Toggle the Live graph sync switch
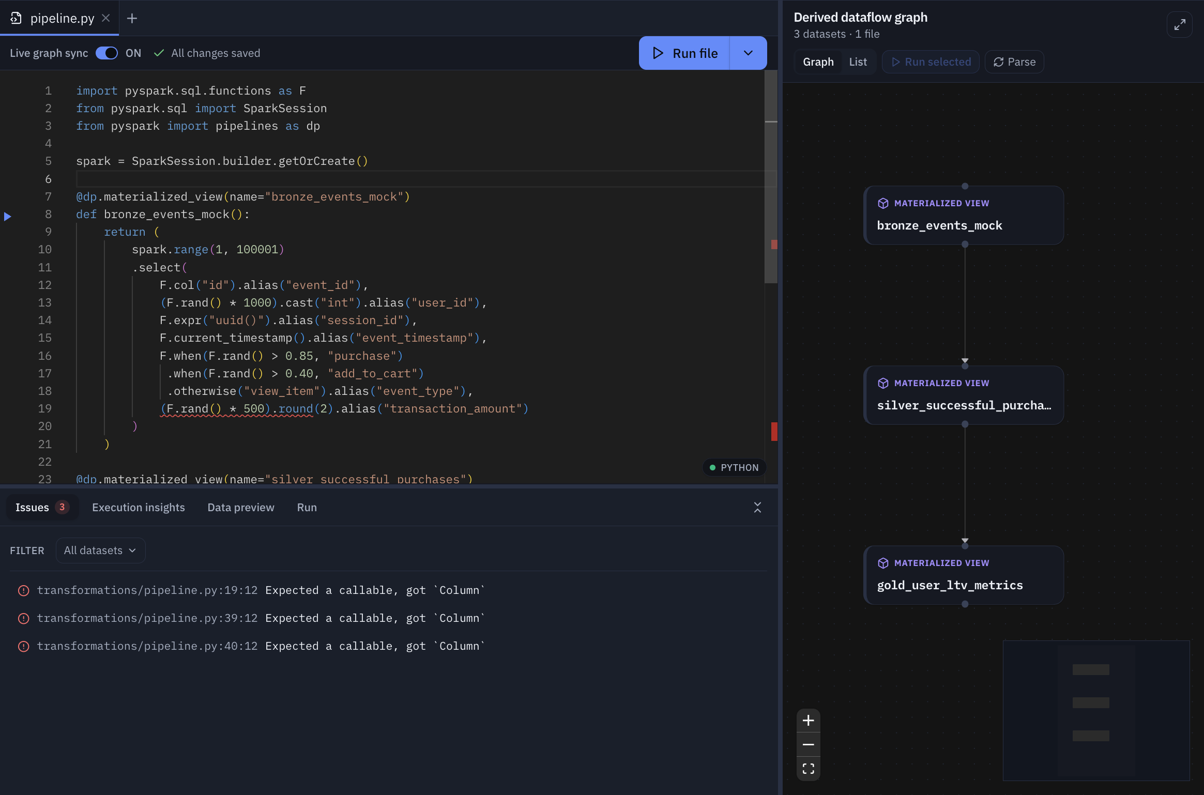Viewport: 1204px width, 795px height. click(107, 53)
